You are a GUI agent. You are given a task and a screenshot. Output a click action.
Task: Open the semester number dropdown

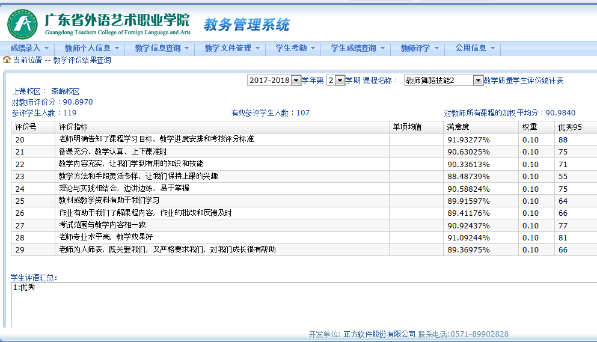(335, 81)
